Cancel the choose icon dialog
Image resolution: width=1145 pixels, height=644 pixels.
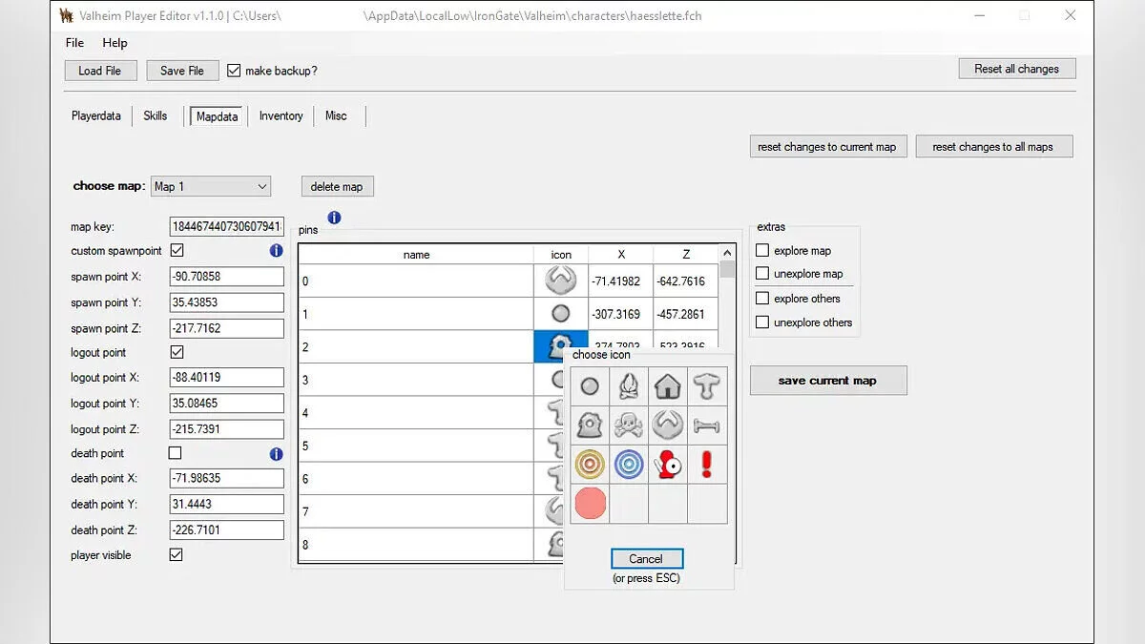[646, 559]
